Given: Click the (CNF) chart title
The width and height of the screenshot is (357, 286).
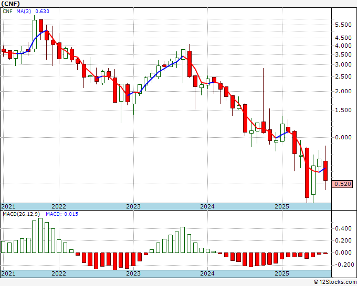Looking at the screenshot, I should [x=10, y=4].
